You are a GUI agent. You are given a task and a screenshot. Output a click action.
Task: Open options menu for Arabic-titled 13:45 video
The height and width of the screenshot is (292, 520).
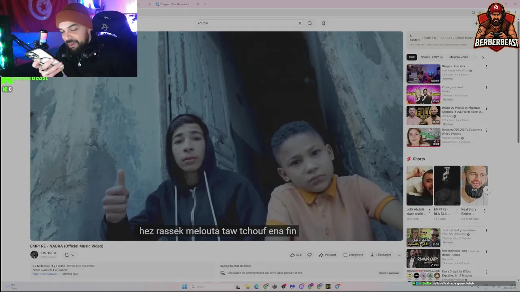[486, 88]
